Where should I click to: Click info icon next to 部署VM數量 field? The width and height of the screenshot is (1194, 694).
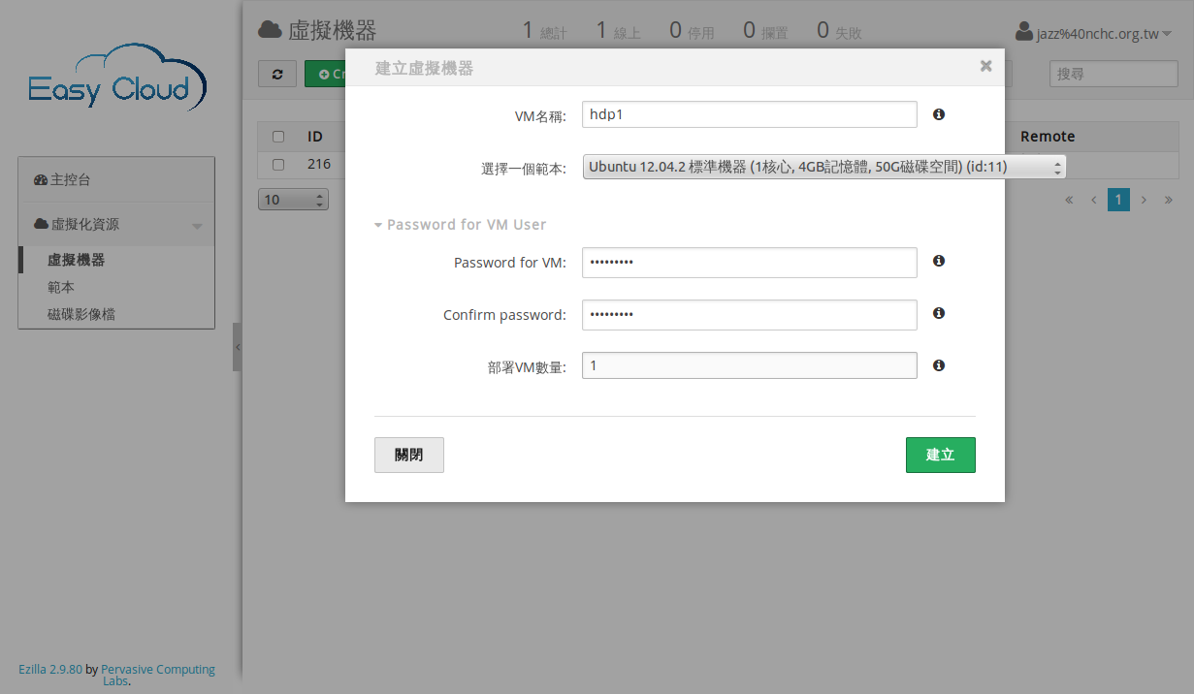(938, 366)
